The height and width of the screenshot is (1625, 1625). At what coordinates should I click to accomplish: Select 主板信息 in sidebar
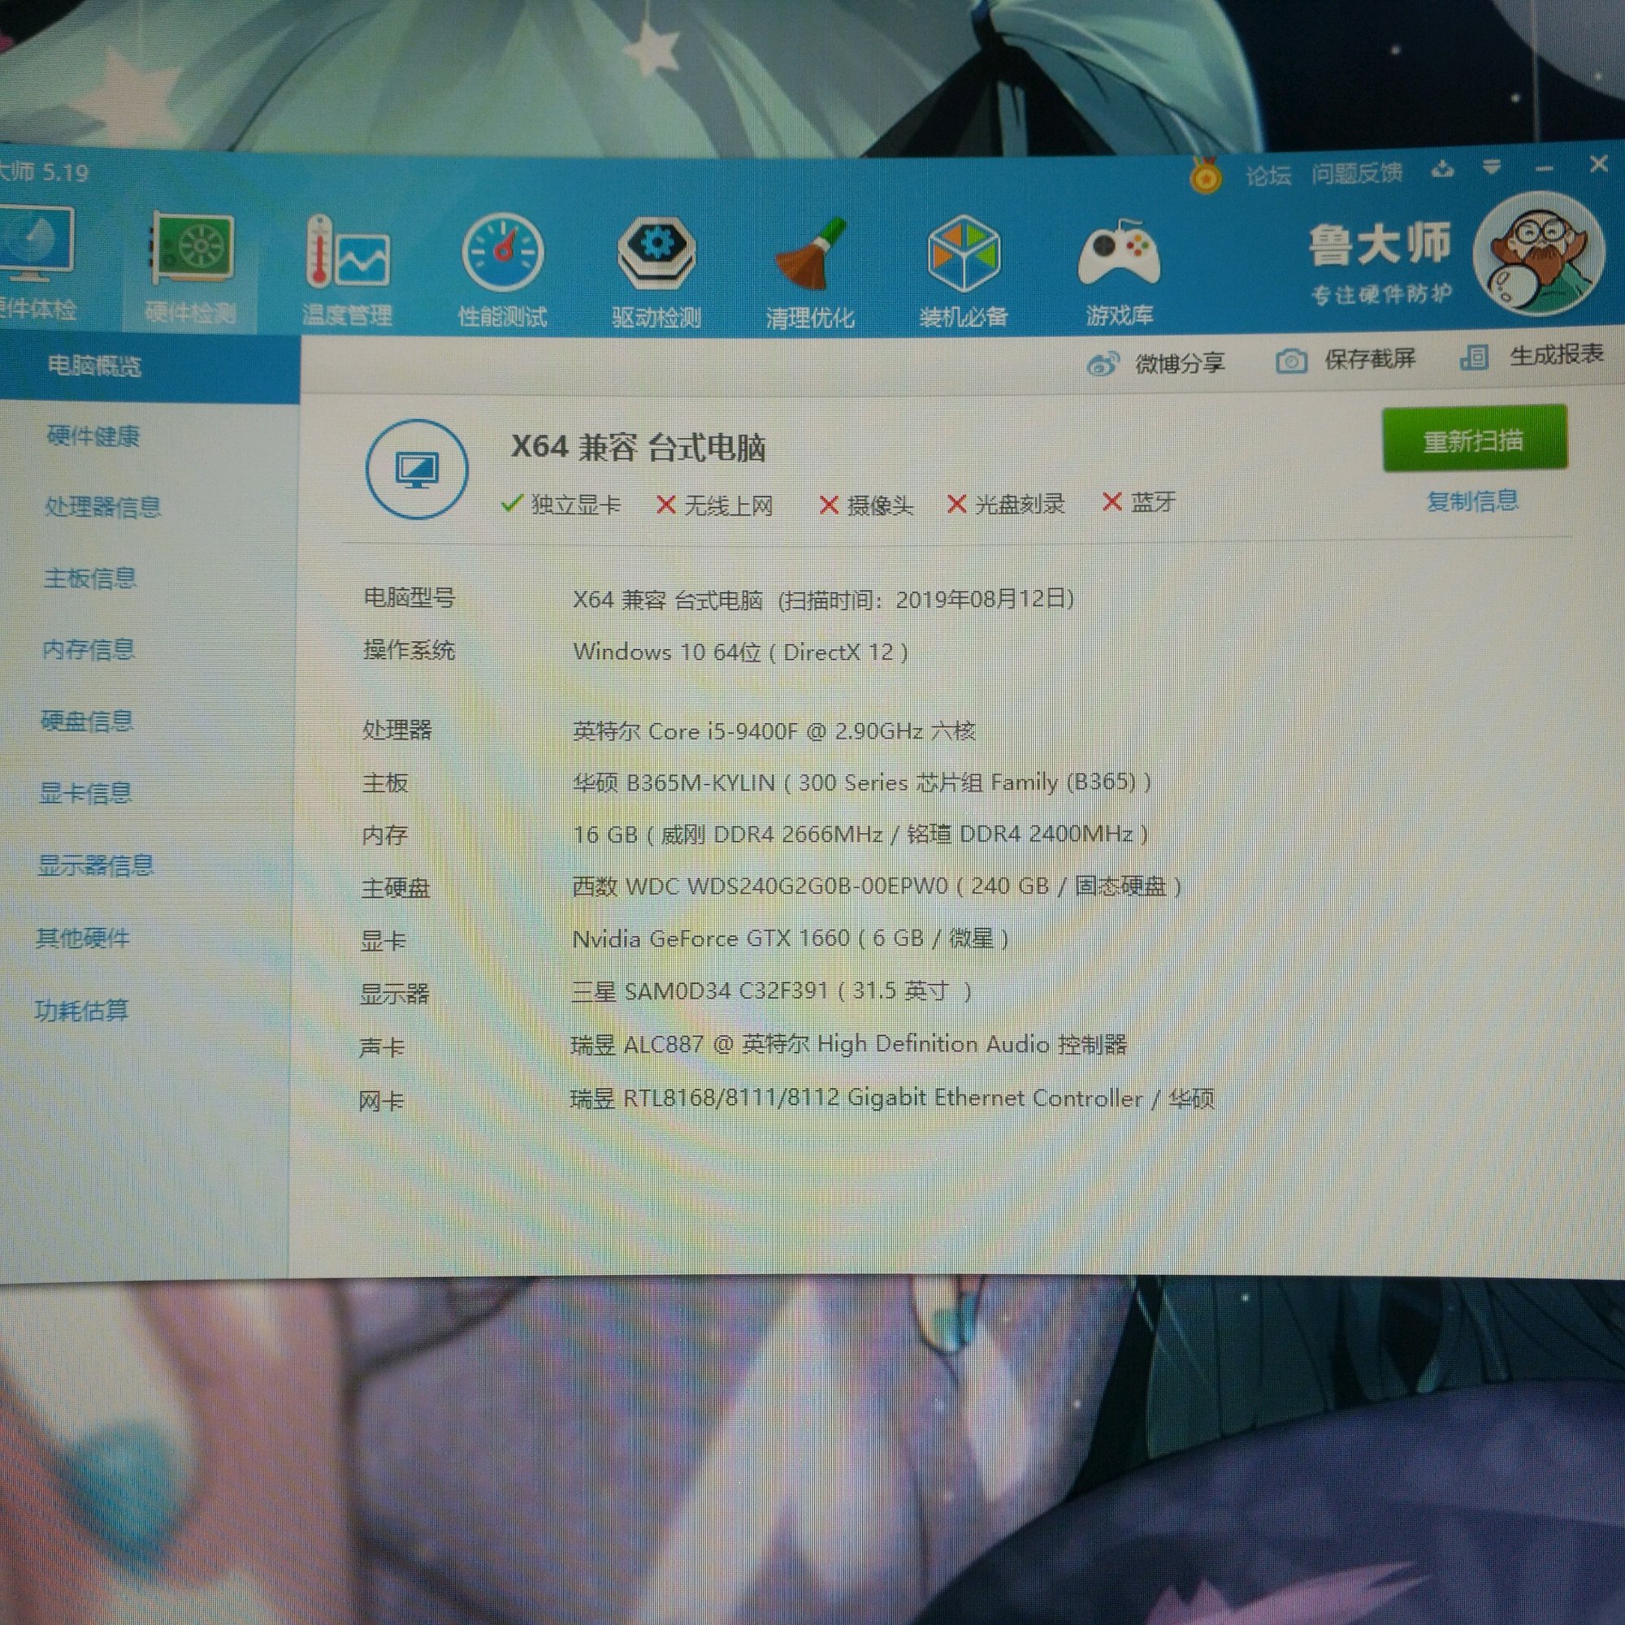[x=90, y=578]
